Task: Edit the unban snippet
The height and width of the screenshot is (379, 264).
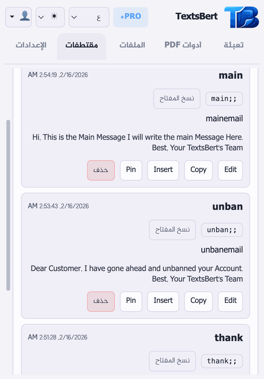Action: [x=230, y=301]
